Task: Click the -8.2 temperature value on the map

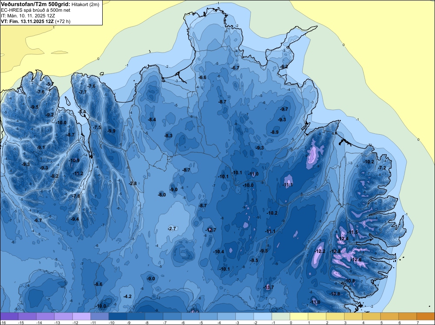Action: [55, 176]
